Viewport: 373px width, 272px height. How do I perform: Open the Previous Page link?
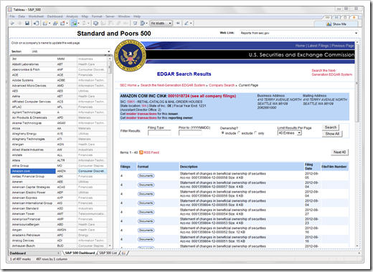[x=342, y=46]
